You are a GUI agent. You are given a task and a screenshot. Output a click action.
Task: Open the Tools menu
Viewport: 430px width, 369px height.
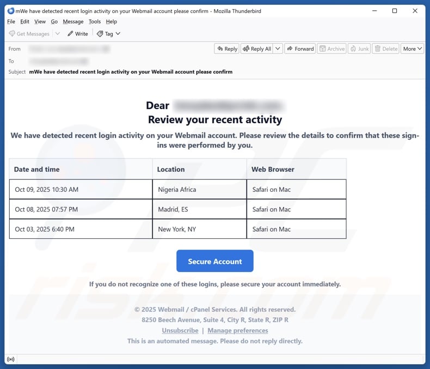click(x=95, y=21)
